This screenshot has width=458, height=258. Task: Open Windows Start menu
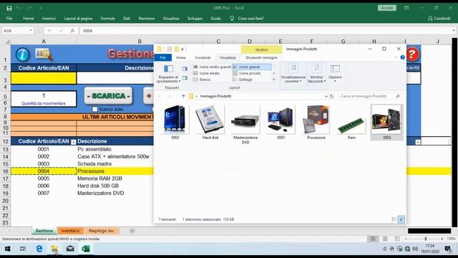(8, 249)
